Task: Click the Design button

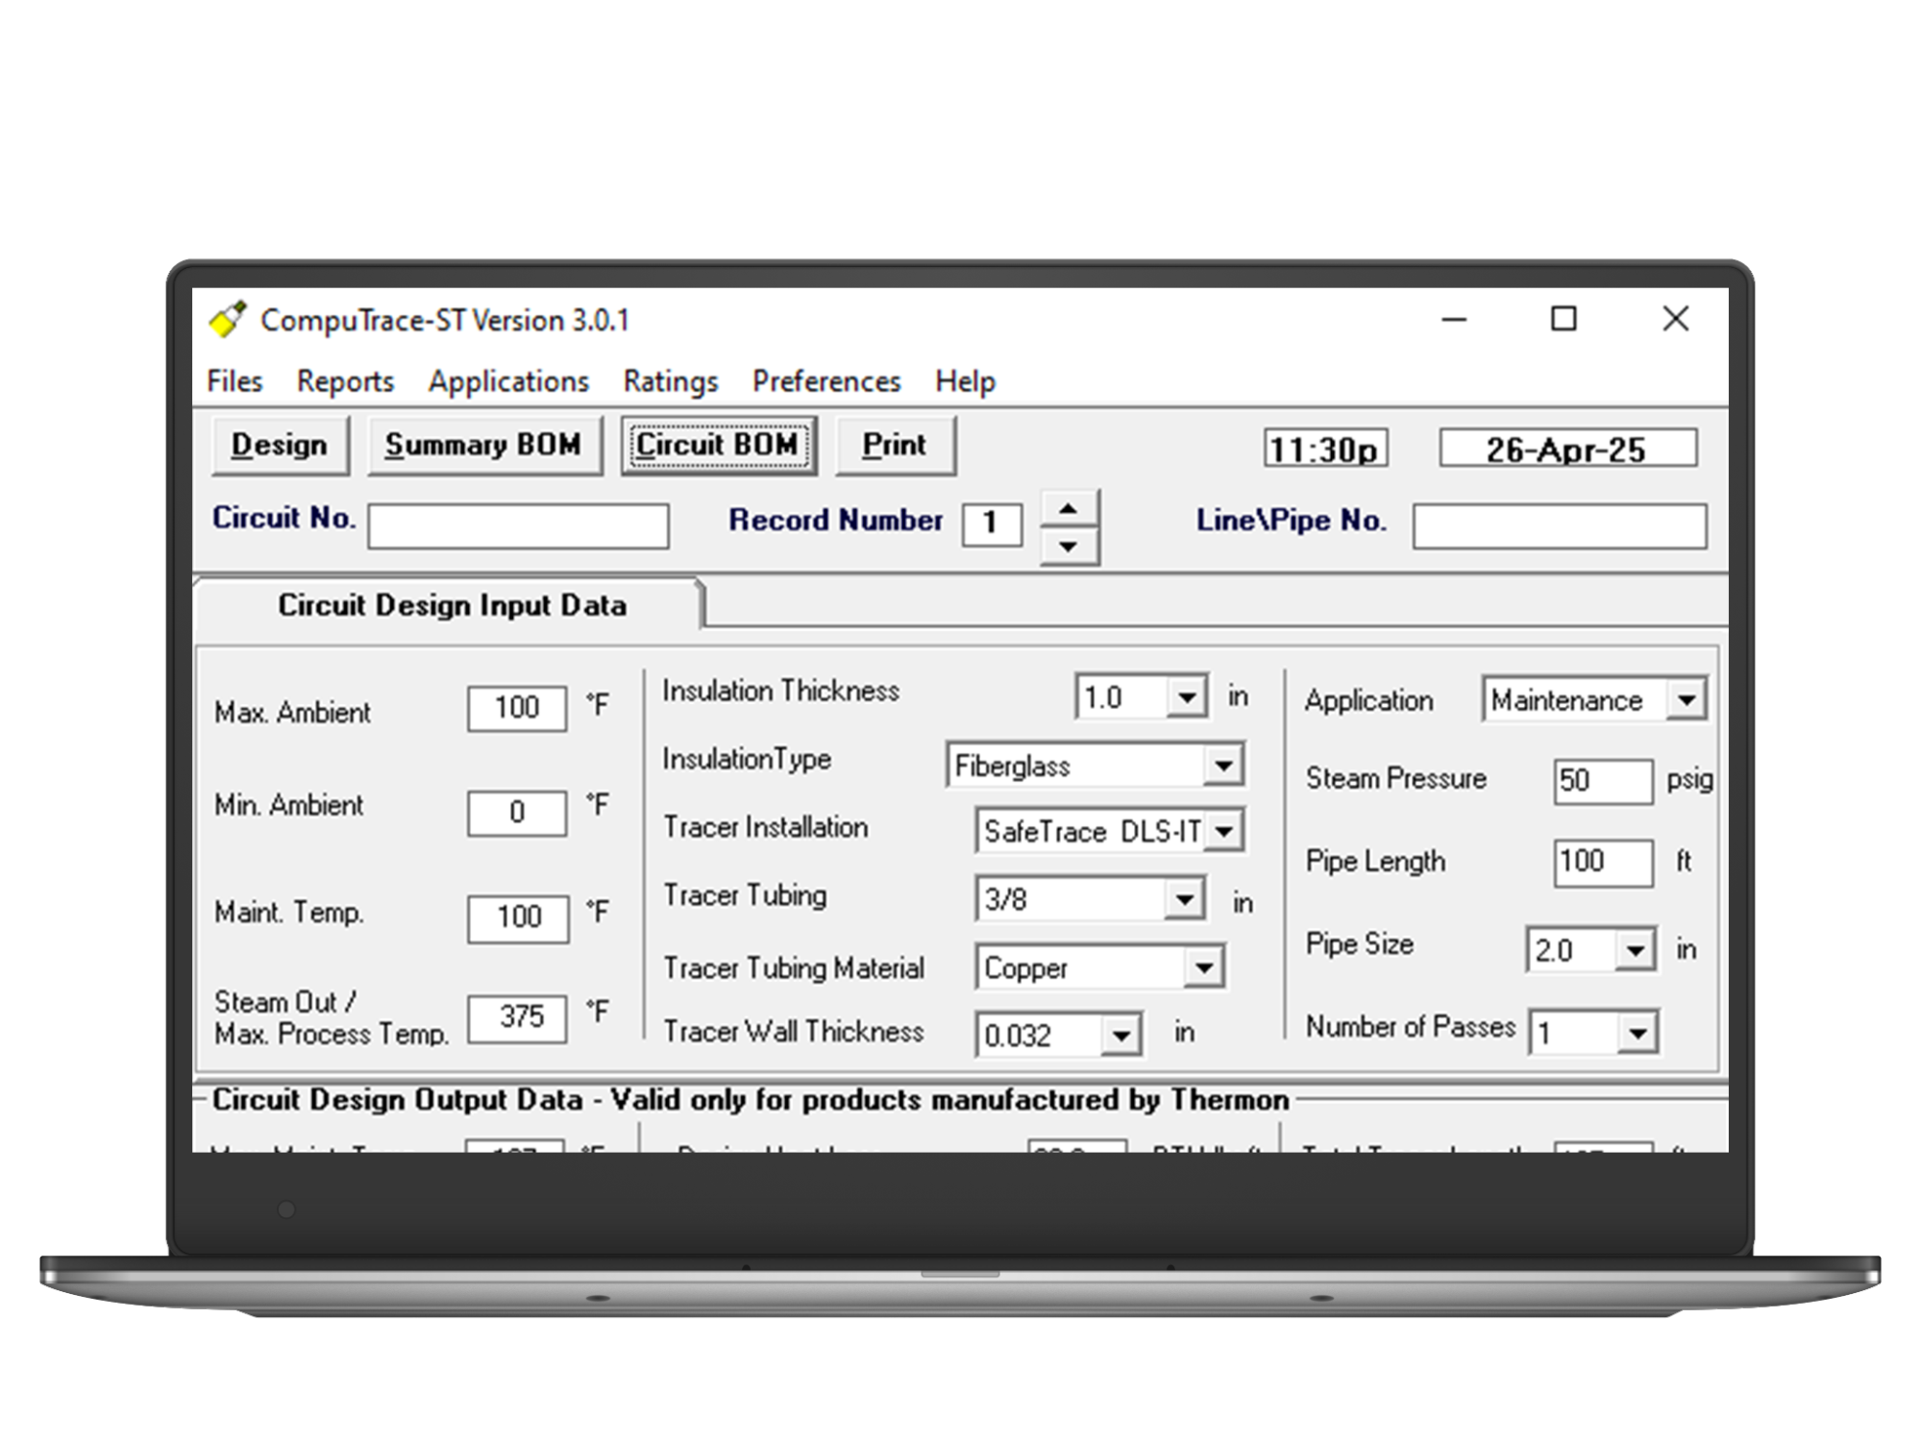Action: point(280,445)
